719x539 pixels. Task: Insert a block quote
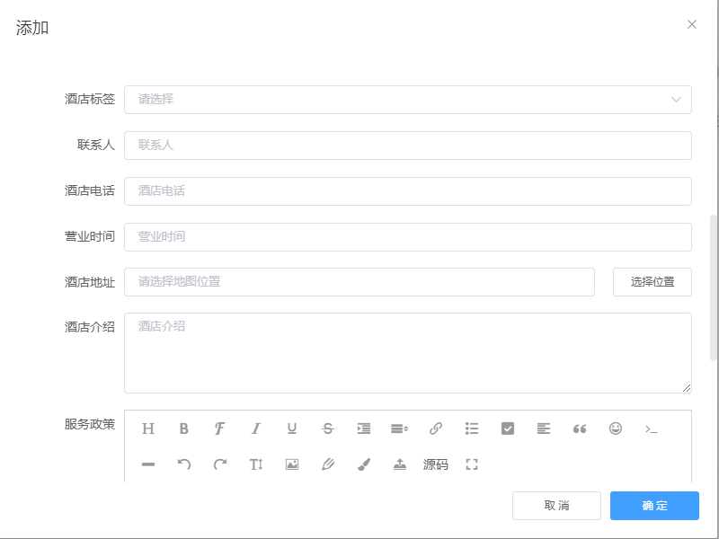(580, 429)
